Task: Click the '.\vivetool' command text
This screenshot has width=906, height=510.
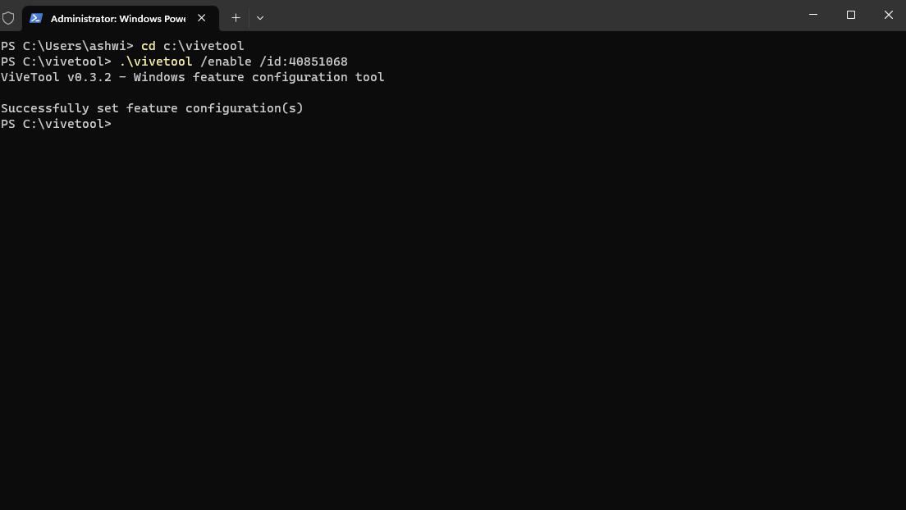Action: point(156,61)
